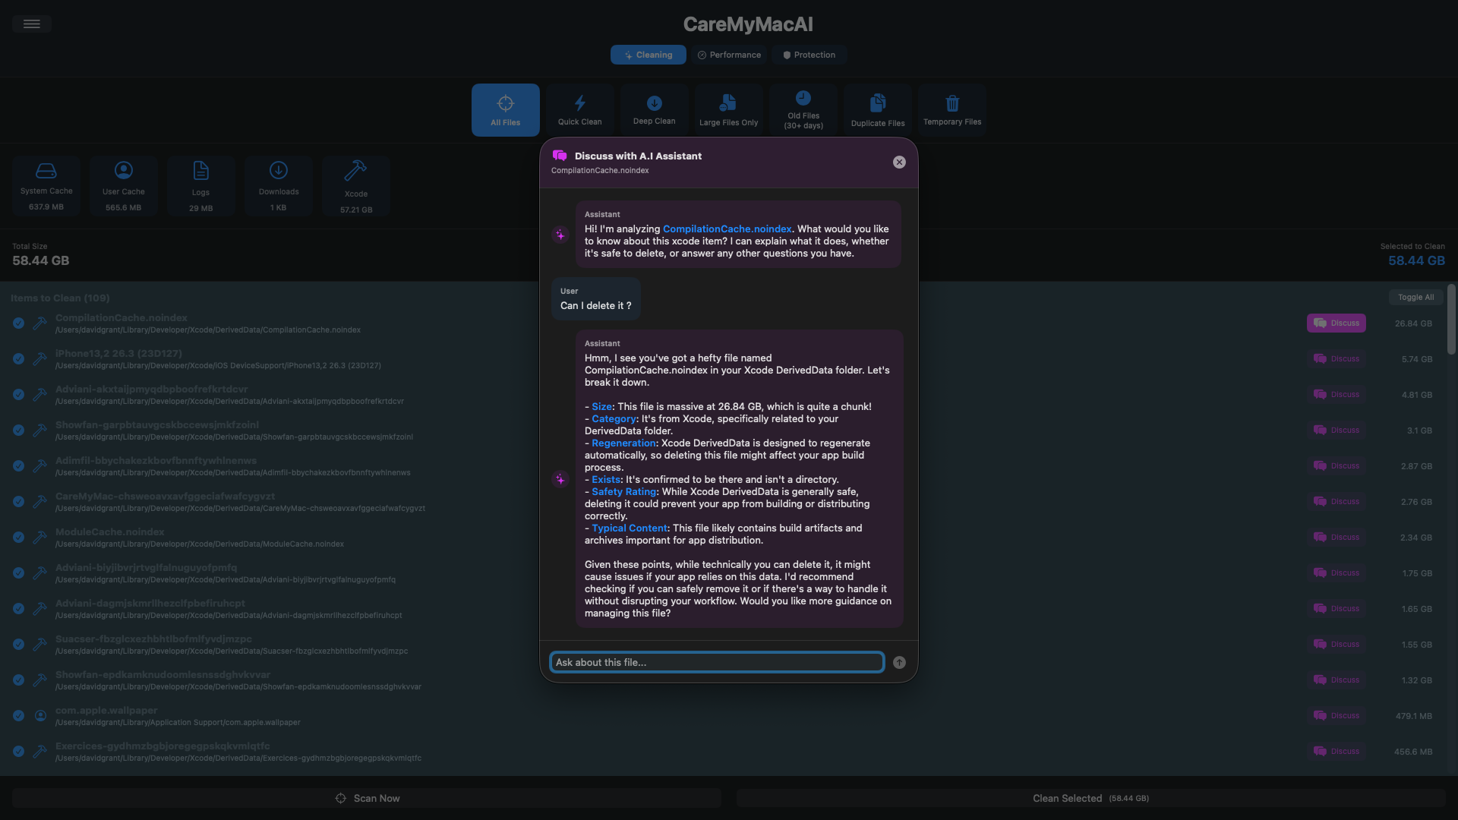The width and height of the screenshot is (1458, 820).
Task: Open the Temporary Files trash filter
Action: coord(951,110)
